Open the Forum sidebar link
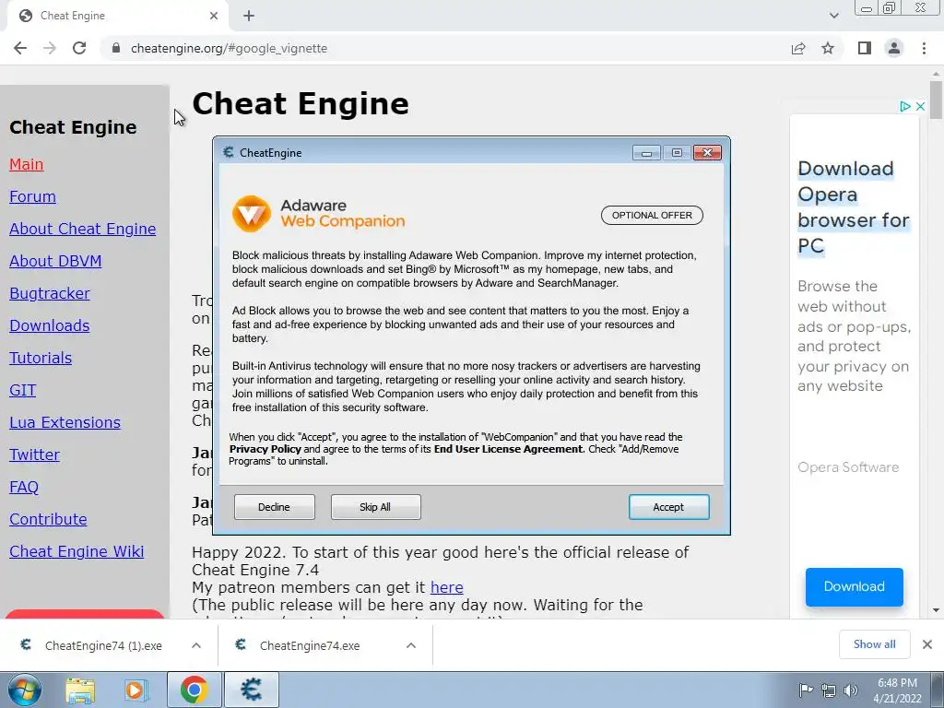The image size is (944, 708). pyautogui.click(x=32, y=197)
